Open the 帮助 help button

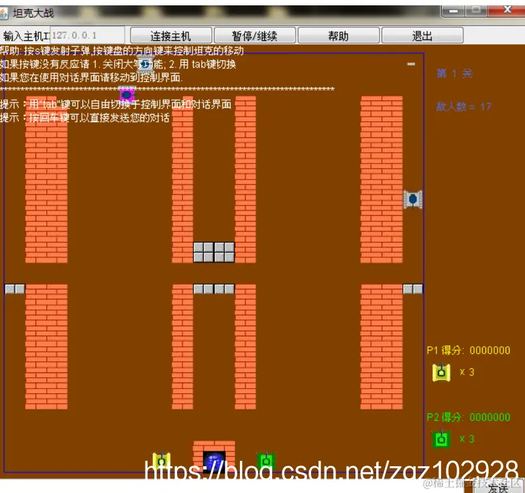[338, 36]
